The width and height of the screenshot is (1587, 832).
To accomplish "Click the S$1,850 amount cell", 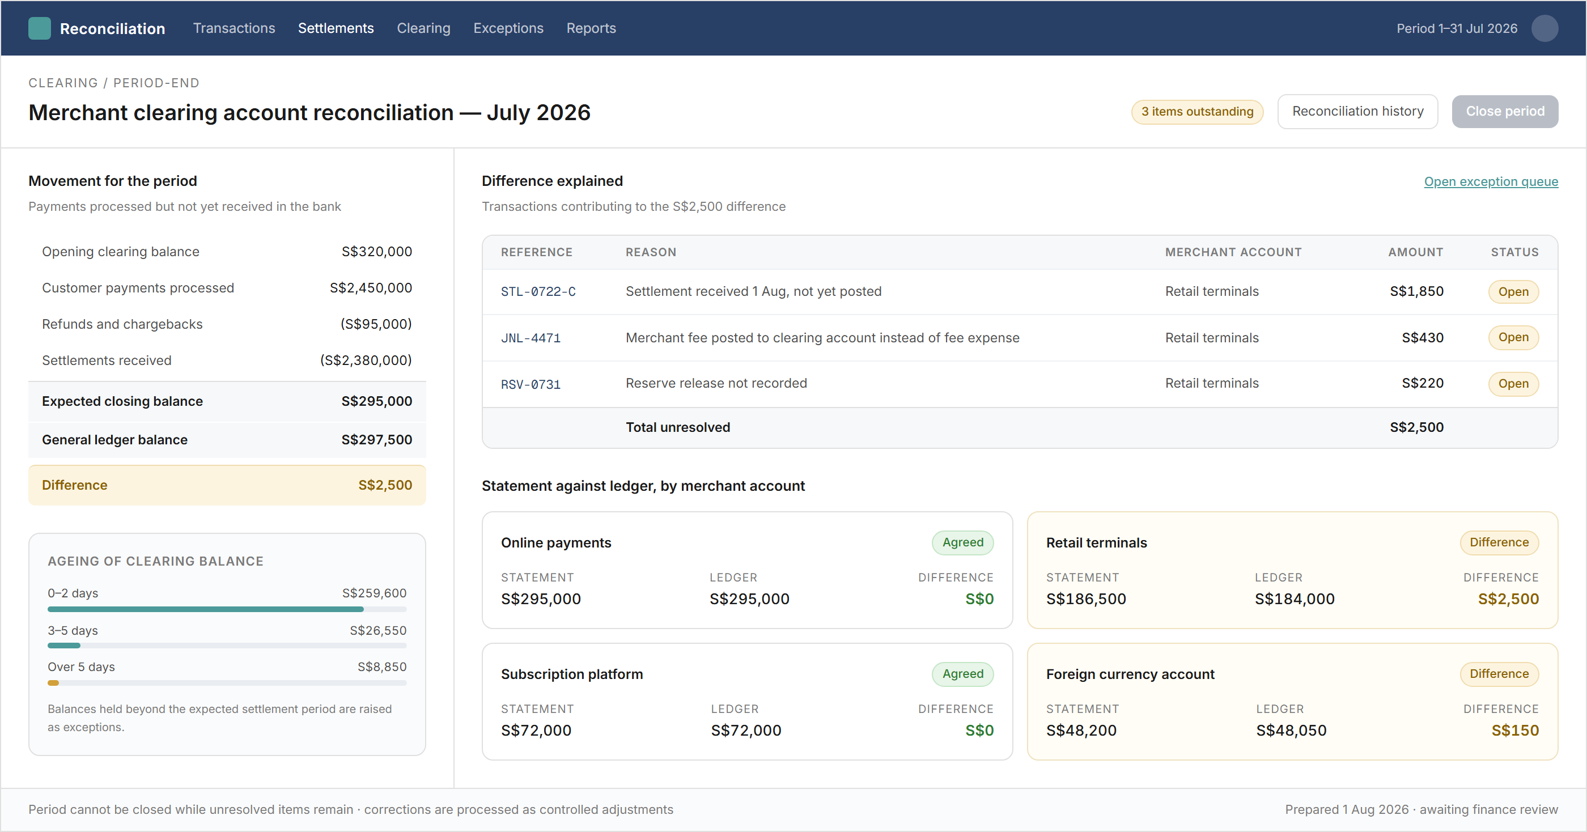I will (x=1416, y=291).
